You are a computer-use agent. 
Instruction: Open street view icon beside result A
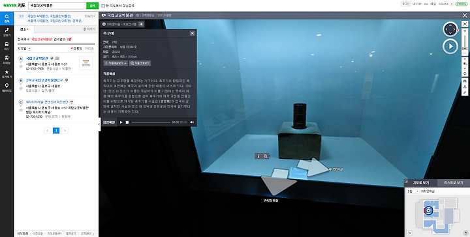52,58
